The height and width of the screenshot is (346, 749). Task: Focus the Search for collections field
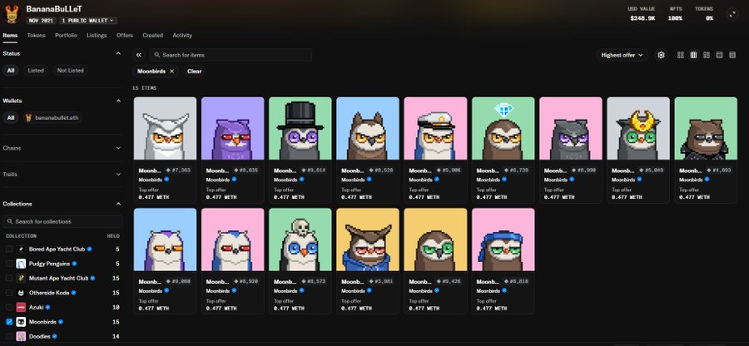62,221
